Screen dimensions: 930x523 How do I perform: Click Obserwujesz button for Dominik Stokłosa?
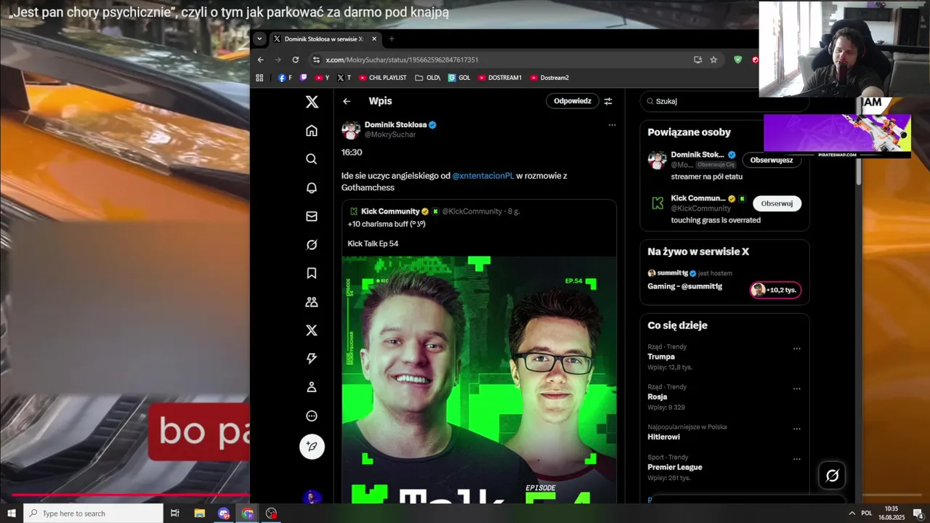pos(772,160)
